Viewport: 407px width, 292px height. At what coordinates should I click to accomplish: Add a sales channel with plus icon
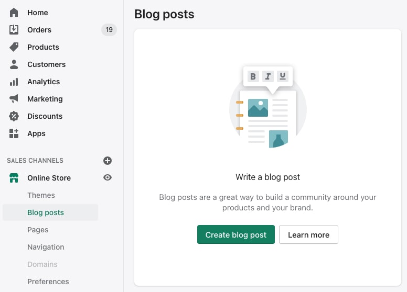pos(108,161)
